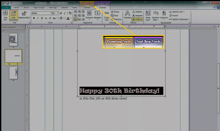Switch to the Insert tab
The image size is (220, 131).
pyautogui.click(x=26, y=8)
